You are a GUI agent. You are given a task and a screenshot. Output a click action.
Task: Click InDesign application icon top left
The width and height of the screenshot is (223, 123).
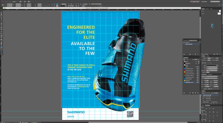[3, 2]
